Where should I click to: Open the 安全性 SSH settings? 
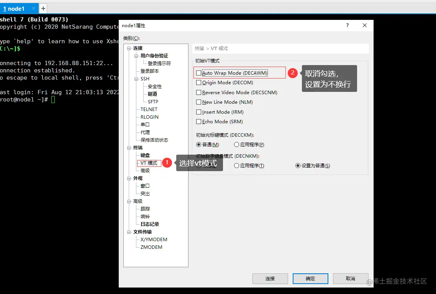coord(155,87)
